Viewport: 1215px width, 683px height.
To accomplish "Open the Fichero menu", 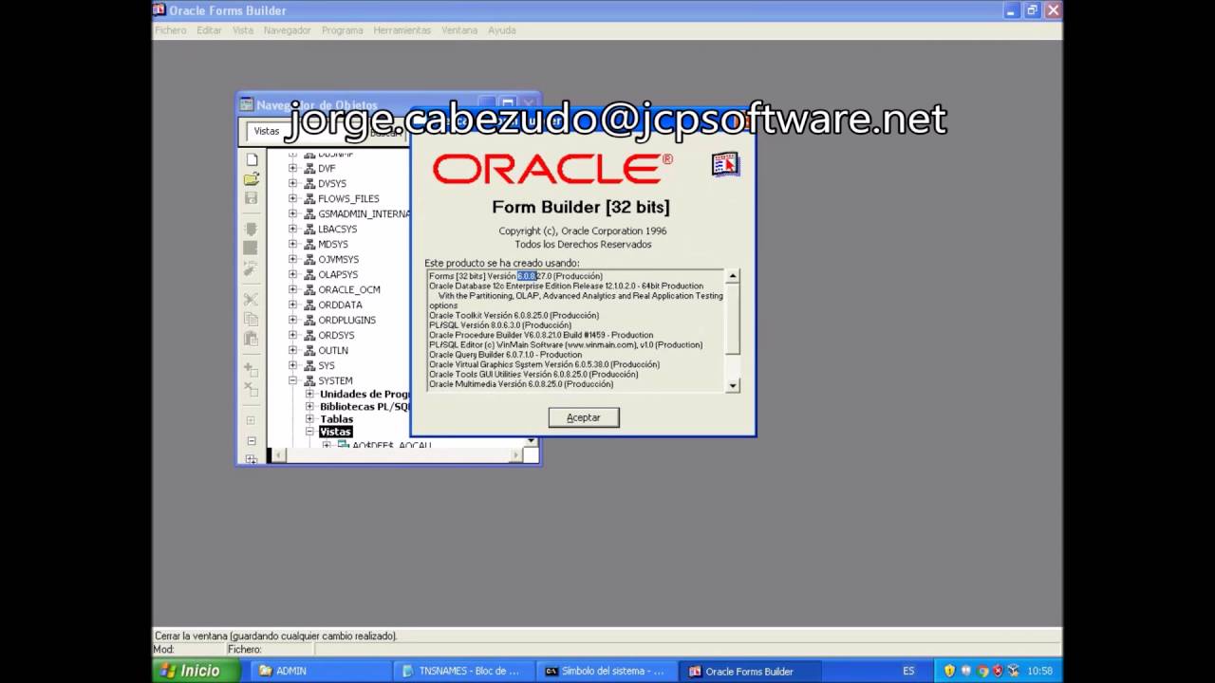I will point(171,30).
